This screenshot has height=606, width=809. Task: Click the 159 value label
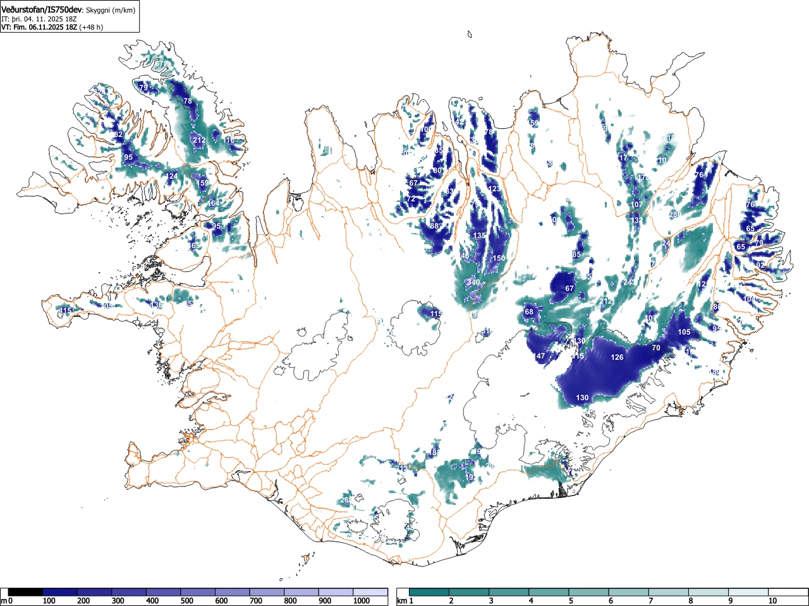(202, 184)
